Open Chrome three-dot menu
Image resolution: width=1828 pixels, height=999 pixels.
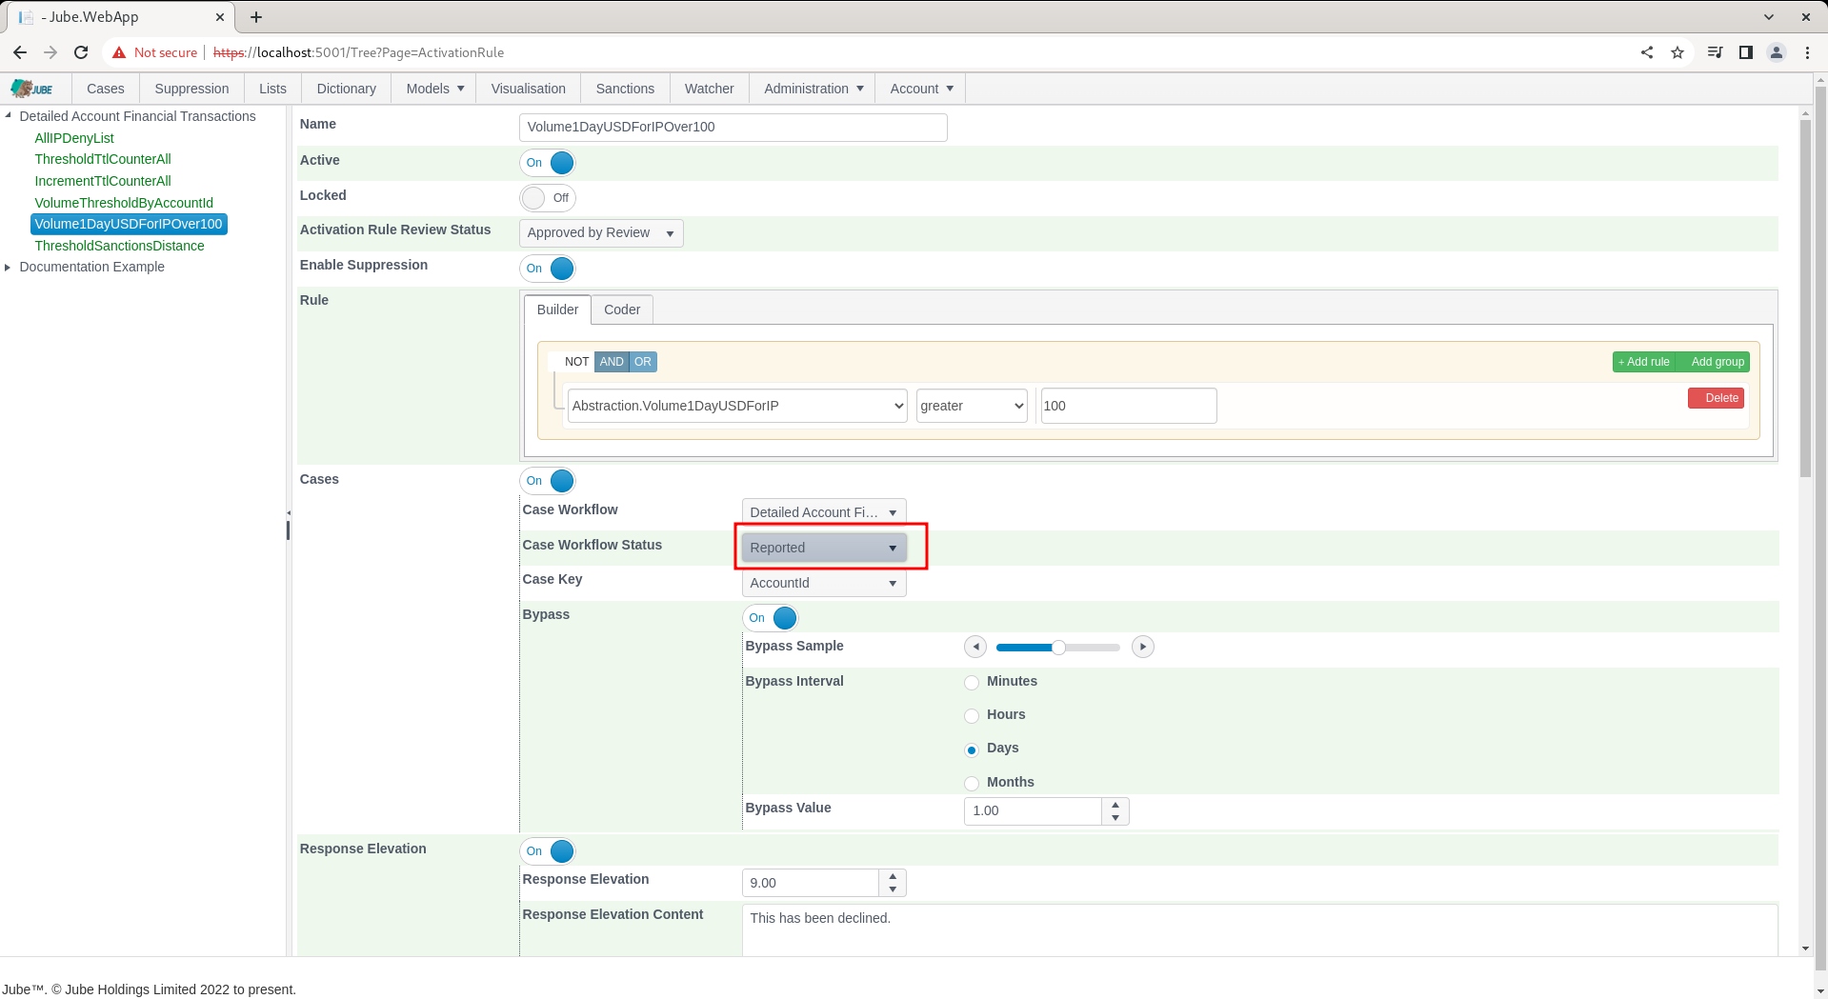pos(1807,52)
